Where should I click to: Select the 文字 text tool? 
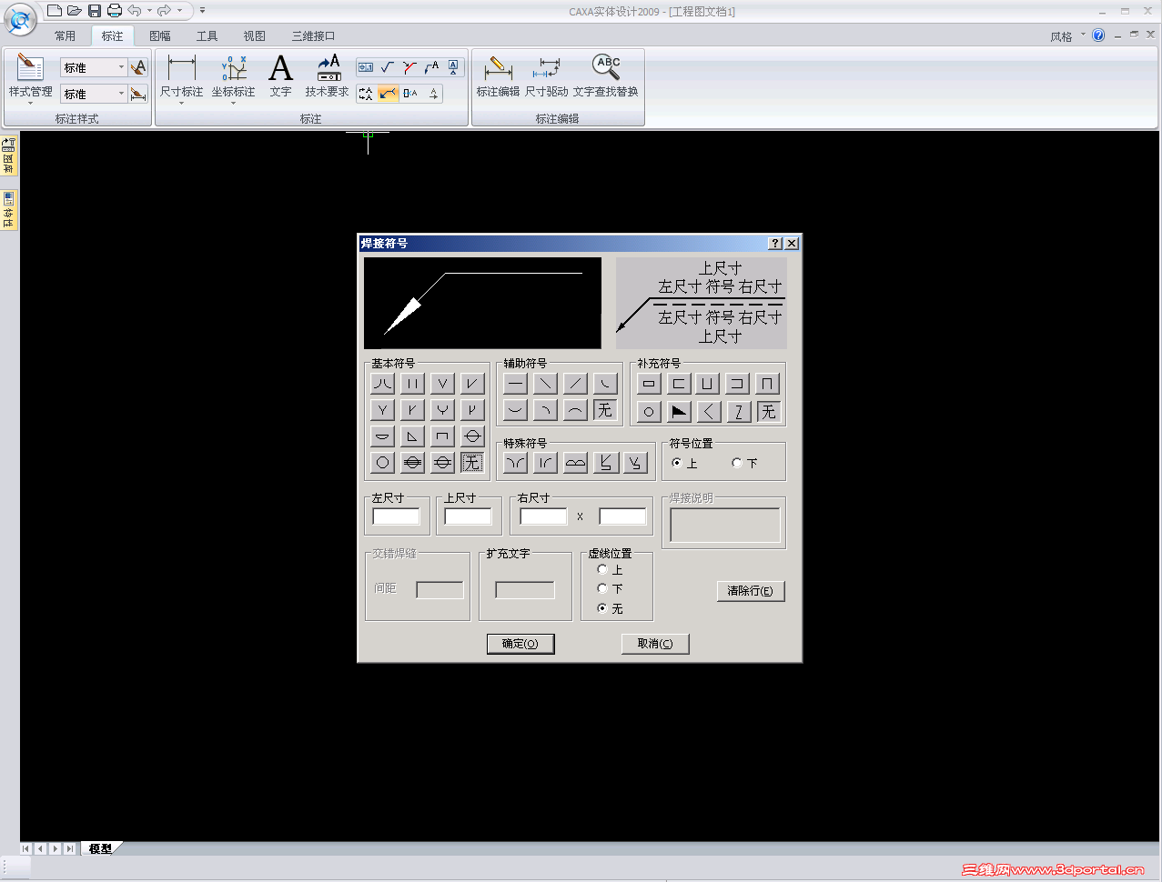[x=280, y=75]
